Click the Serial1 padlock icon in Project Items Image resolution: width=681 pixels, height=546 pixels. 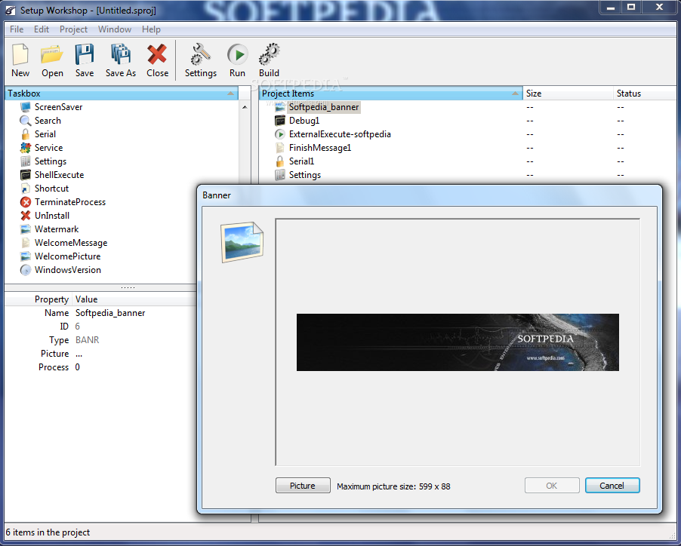pyautogui.click(x=280, y=161)
